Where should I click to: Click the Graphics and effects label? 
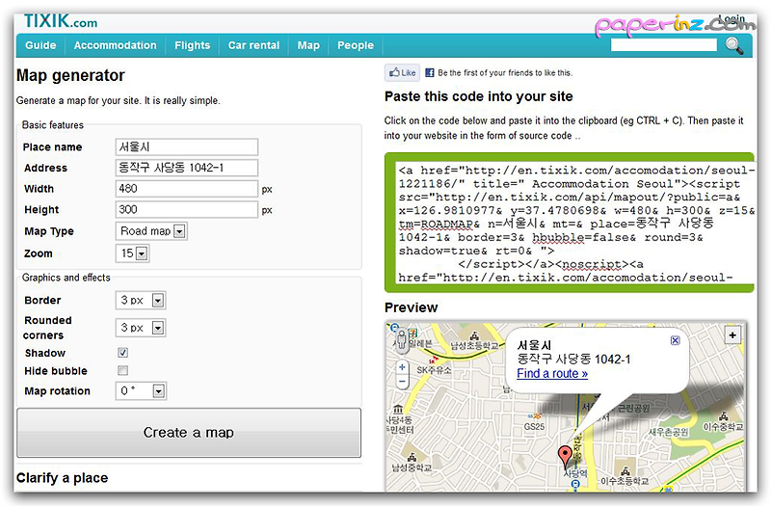(66, 278)
